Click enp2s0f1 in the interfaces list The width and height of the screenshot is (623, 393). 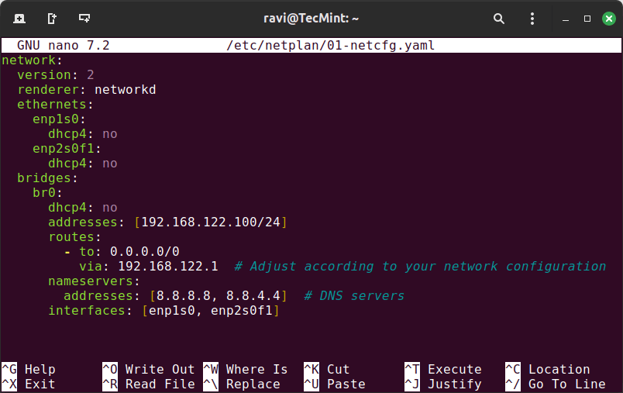coord(242,310)
